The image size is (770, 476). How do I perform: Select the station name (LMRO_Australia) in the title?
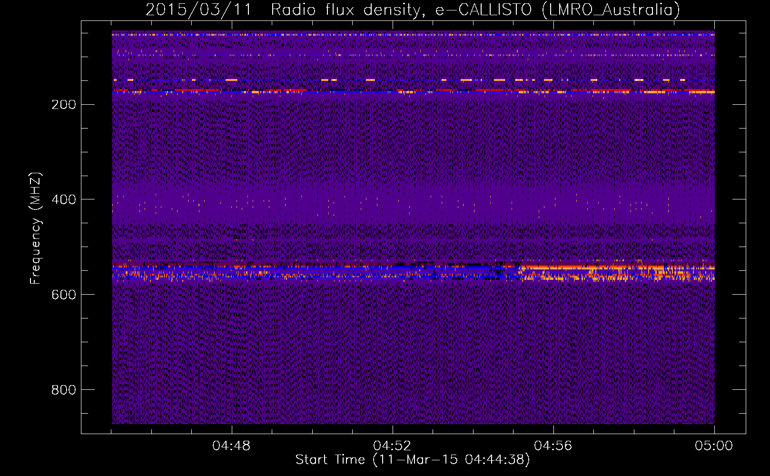[611, 10]
